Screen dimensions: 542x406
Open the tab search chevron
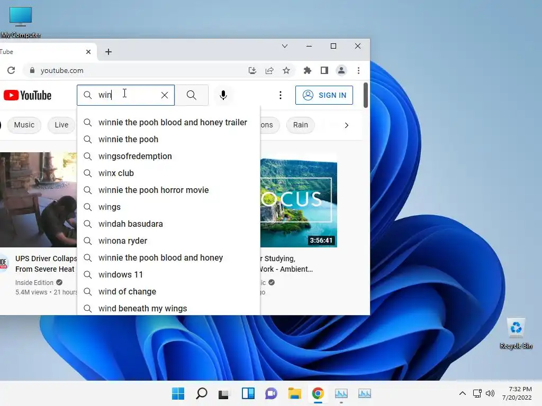284,46
